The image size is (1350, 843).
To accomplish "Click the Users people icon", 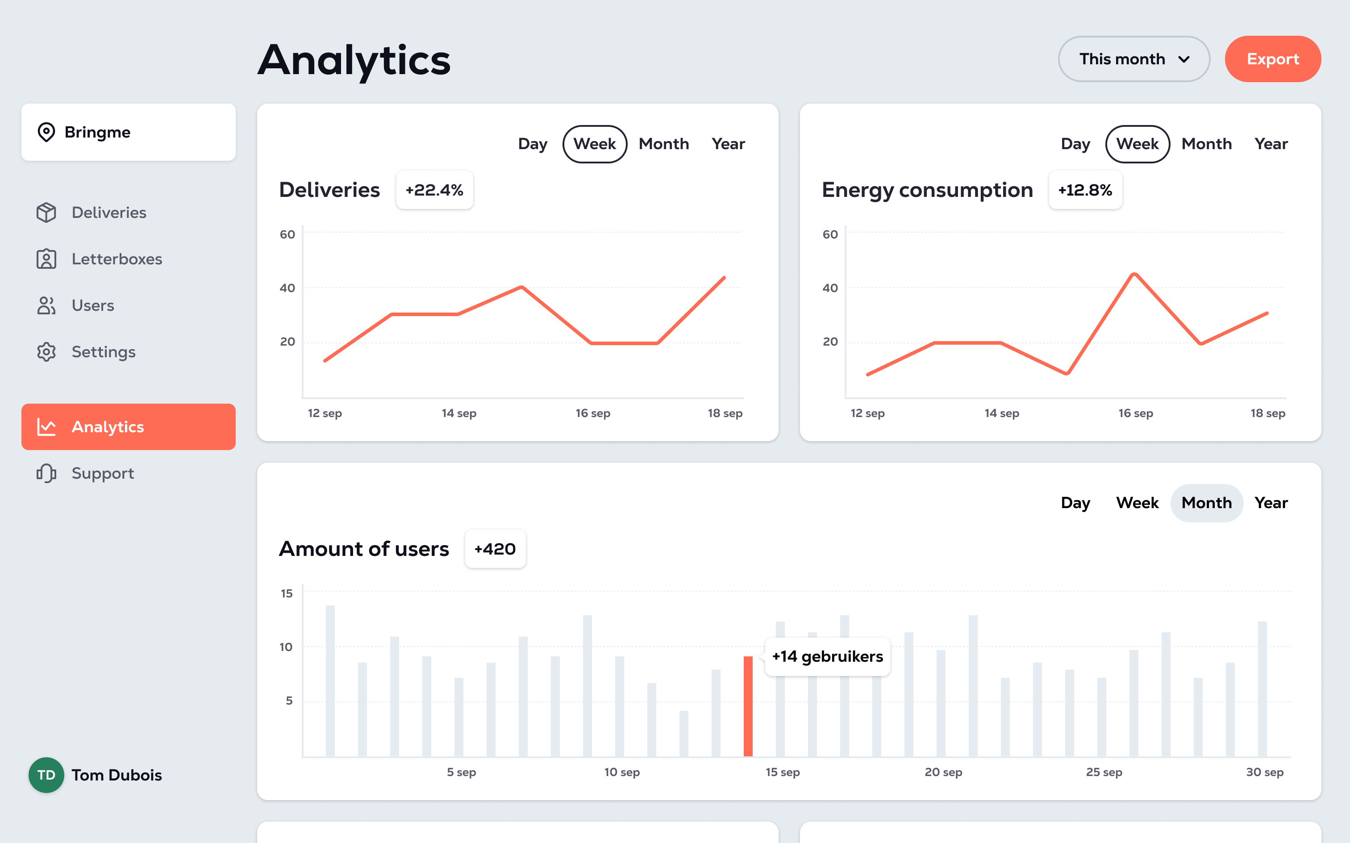I will pyautogui.click(x=46, y=305).
